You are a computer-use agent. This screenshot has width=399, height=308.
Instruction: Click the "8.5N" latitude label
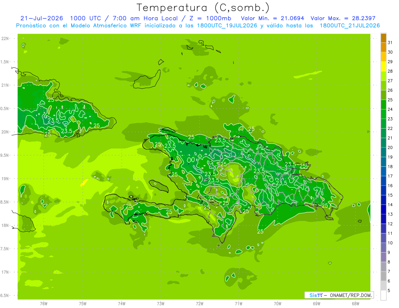(5, 202)
